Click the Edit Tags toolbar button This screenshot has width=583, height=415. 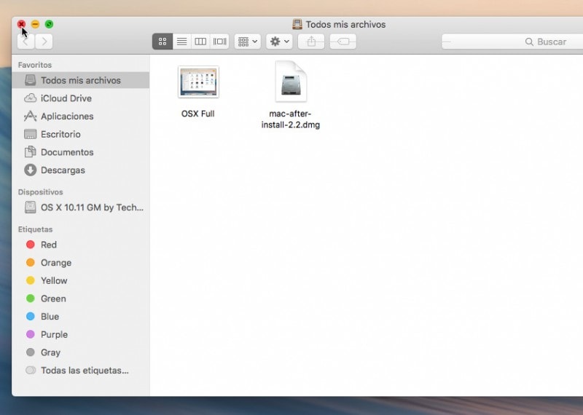click(x=343, y=41)
